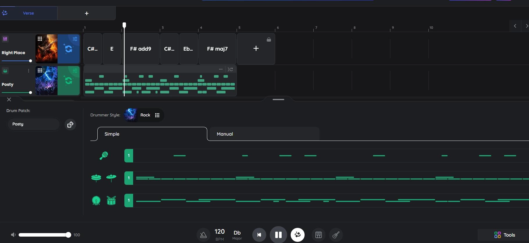Image resolution: width=529 pixels, height=243 pixels.
Task: Select the first C# chord block
Action: point(92,49)
